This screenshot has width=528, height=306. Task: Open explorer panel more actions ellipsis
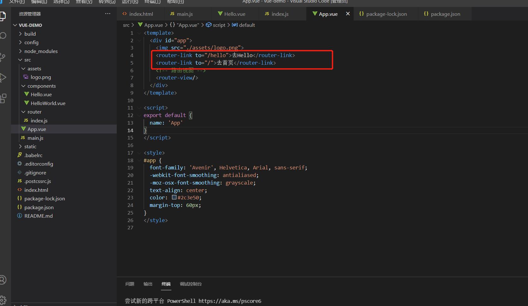108,14
